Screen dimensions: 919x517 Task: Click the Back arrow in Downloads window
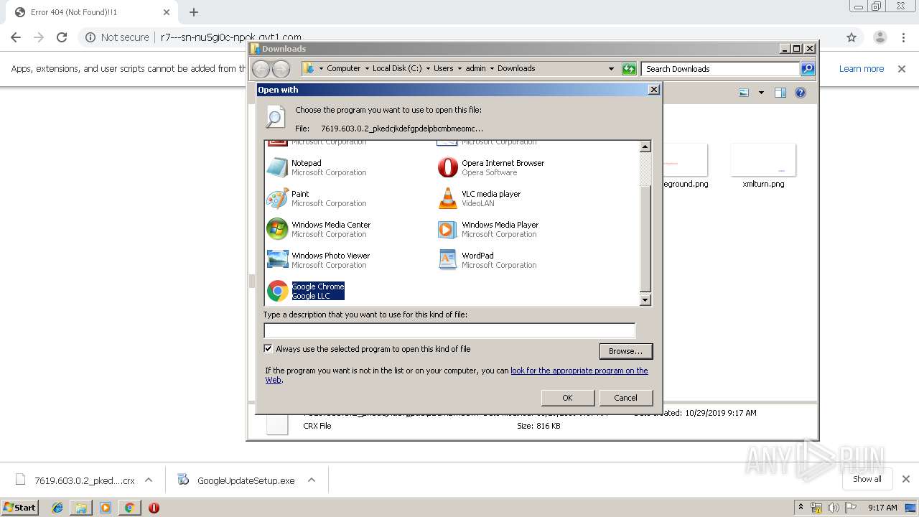click(x=261, y=69)
